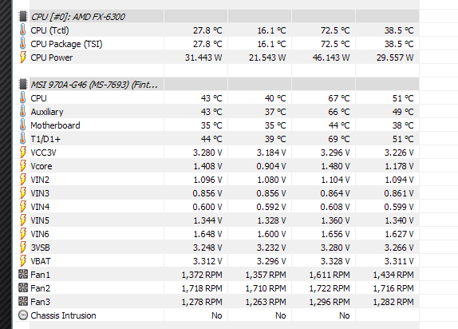
Task: Select the CPU Power value '31.443 W'
Action: pos(203,57)
